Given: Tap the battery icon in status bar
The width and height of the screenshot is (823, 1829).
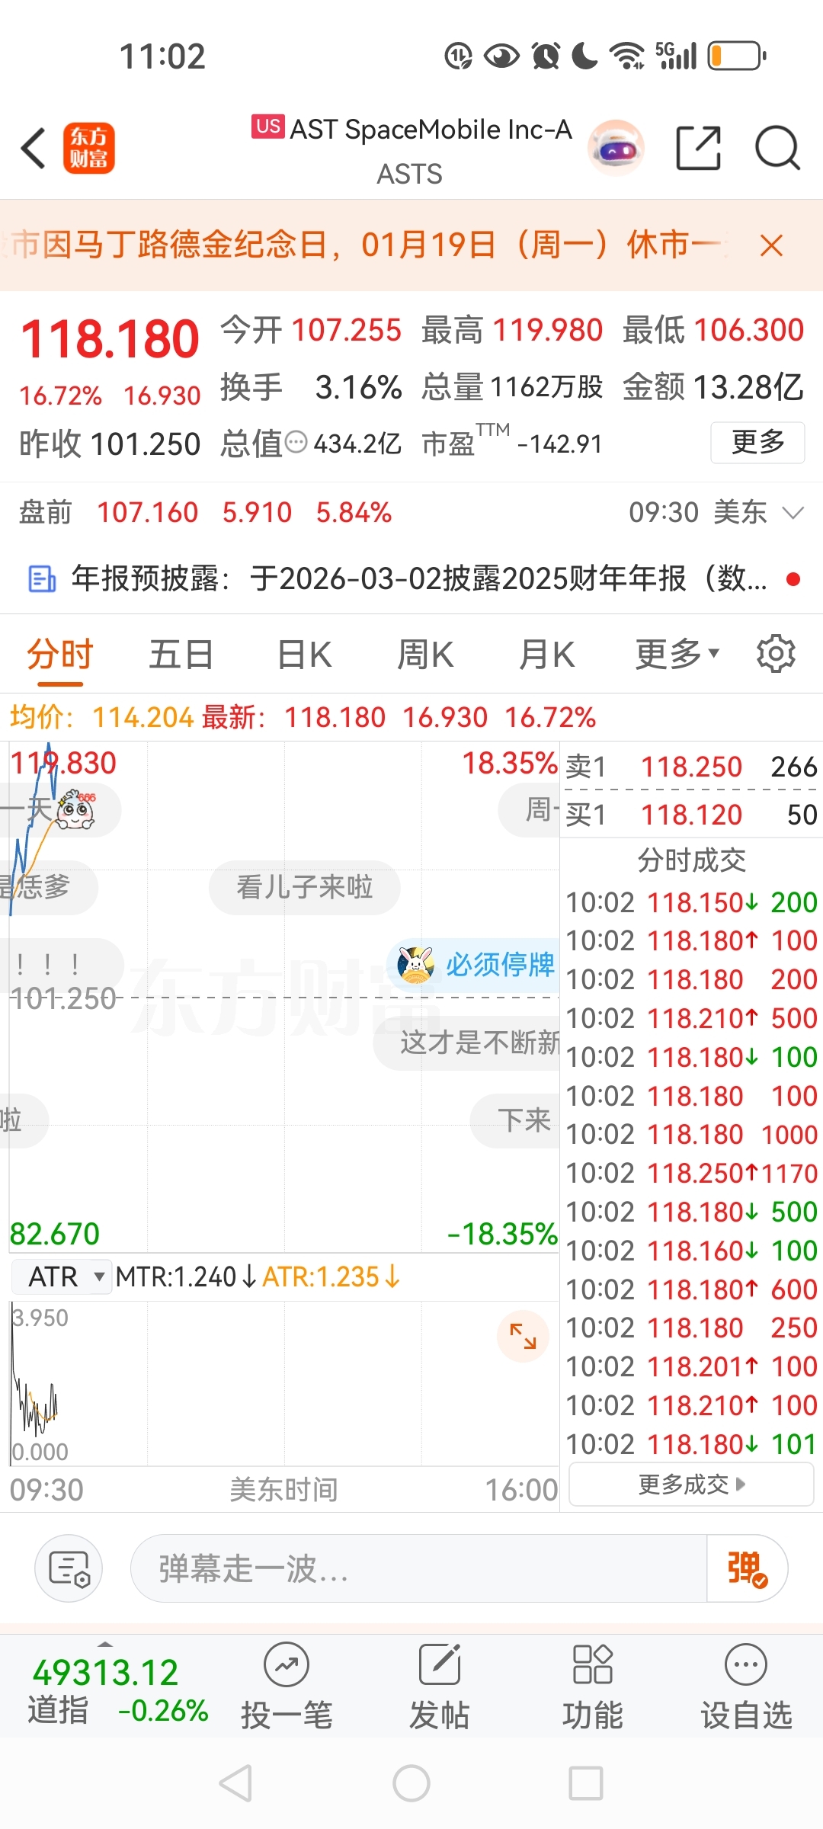Looking at the screenshot, I should click(x=737, y=56).
